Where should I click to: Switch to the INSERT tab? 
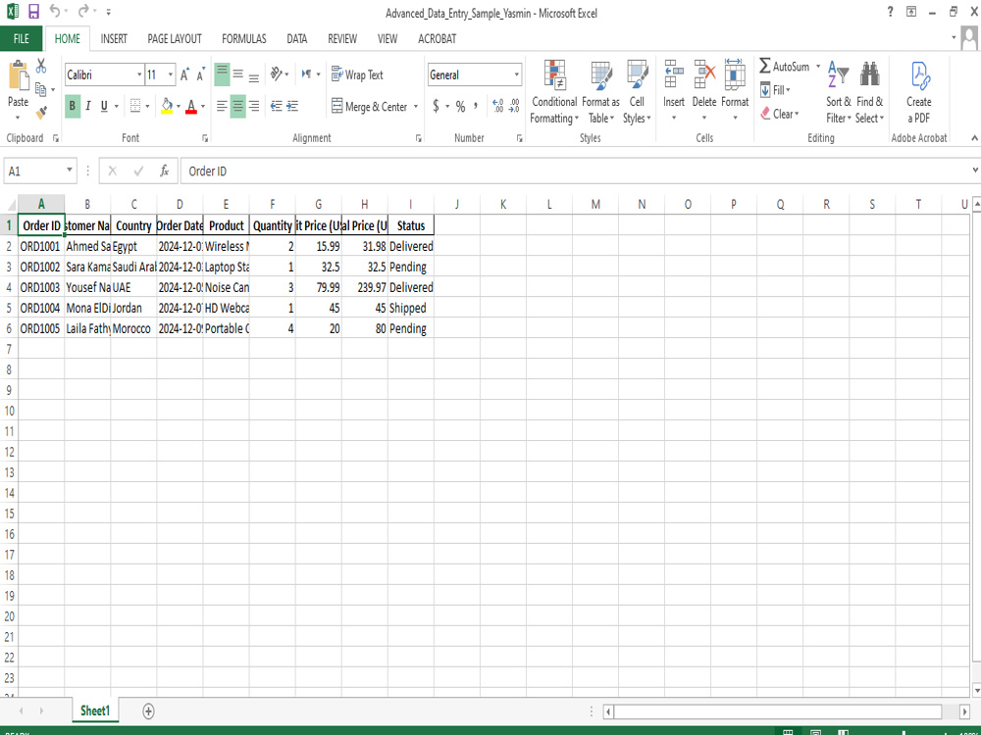pyautogui.click(x=114, y=39)
